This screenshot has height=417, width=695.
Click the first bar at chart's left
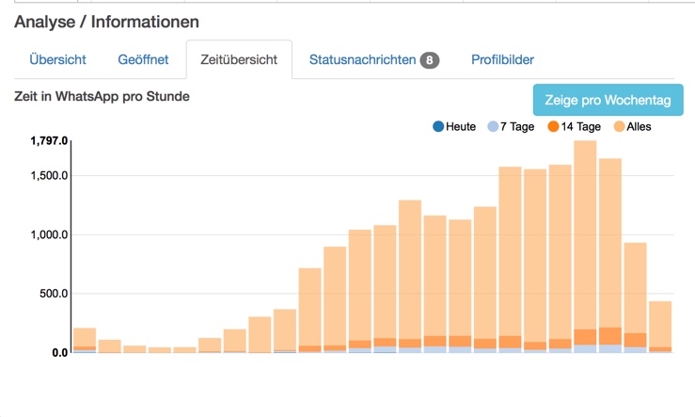(85, 340)
